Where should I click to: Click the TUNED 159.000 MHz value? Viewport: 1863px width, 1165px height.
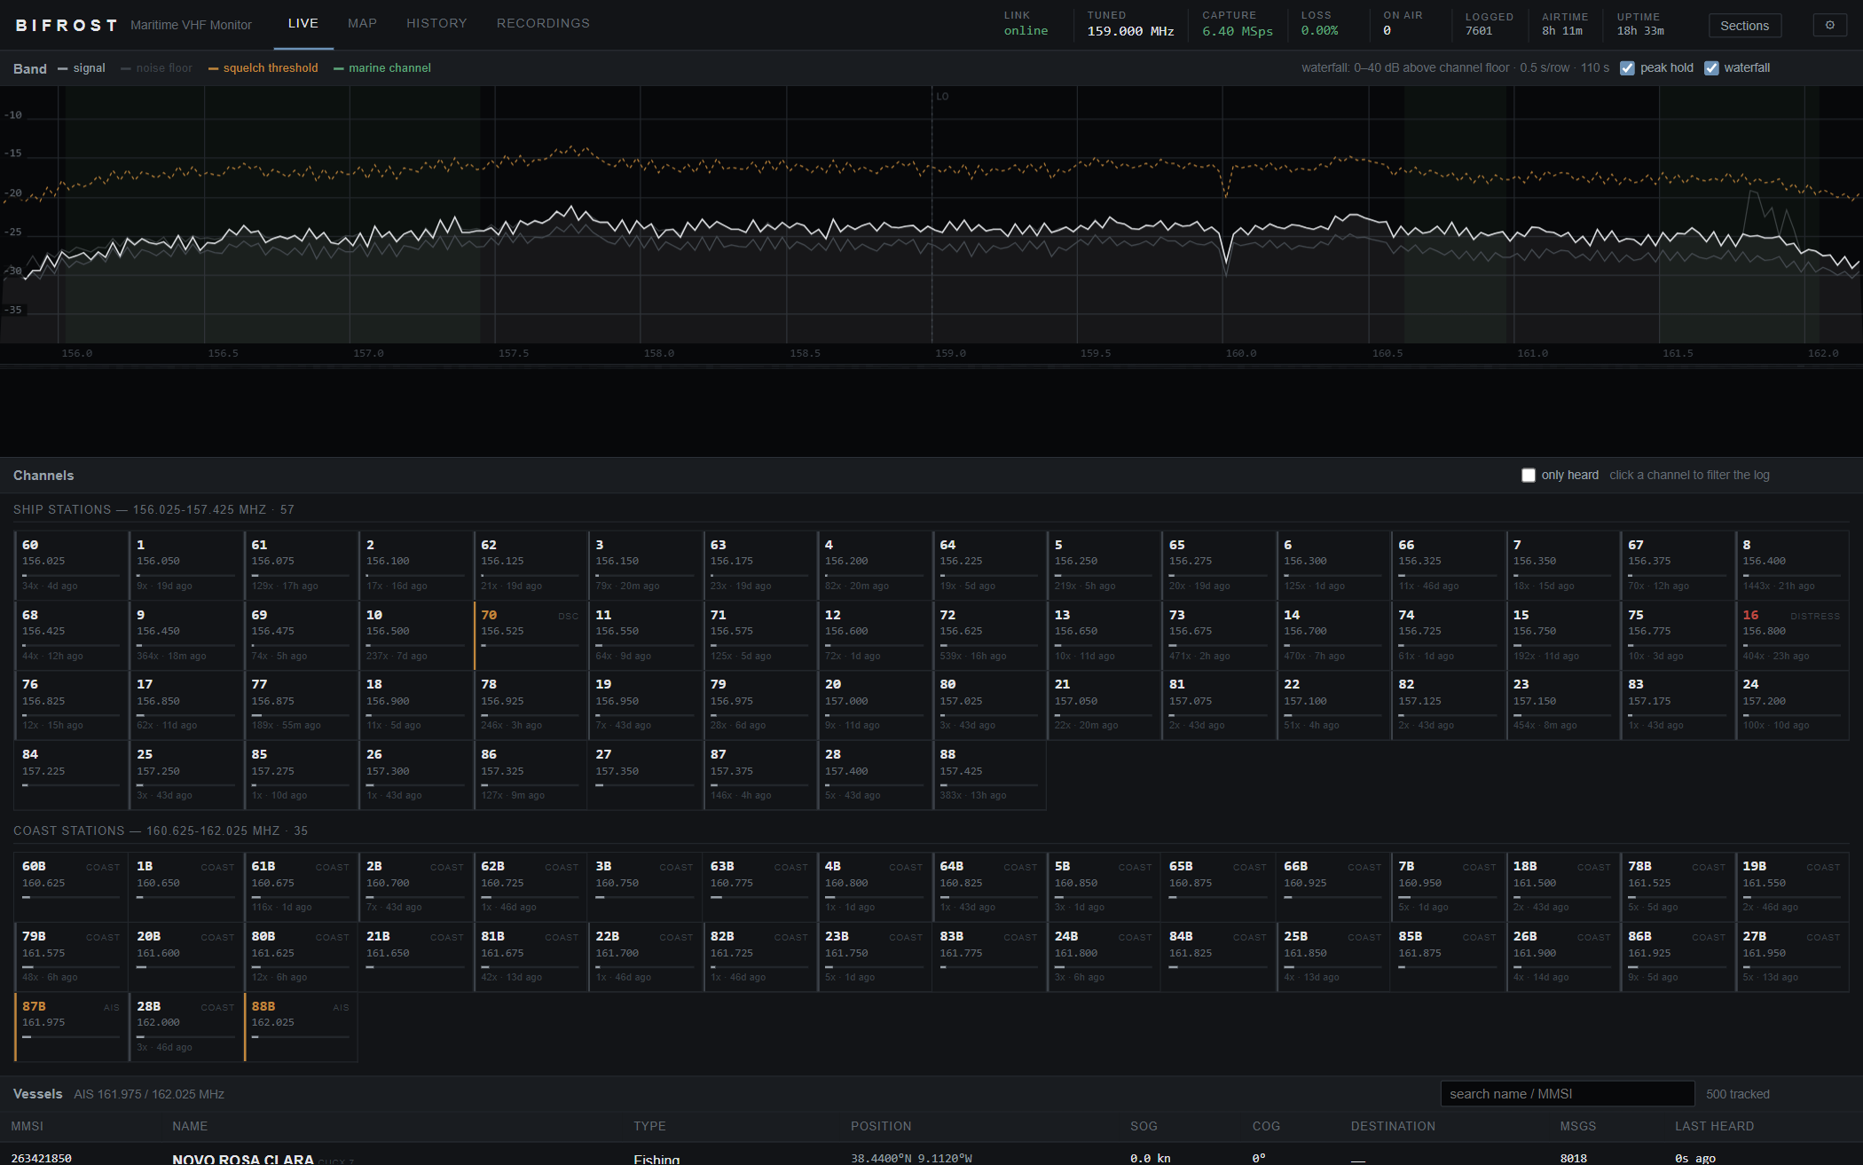(x=1130, y=31)
